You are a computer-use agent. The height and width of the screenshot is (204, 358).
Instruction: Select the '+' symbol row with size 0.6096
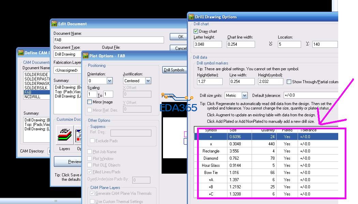pos(266,136)
